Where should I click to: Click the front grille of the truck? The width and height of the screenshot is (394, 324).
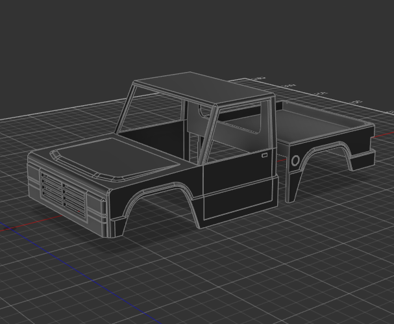coord(63,196)
